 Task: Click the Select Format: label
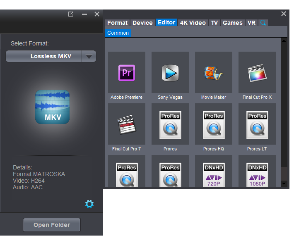pos(30,43)
